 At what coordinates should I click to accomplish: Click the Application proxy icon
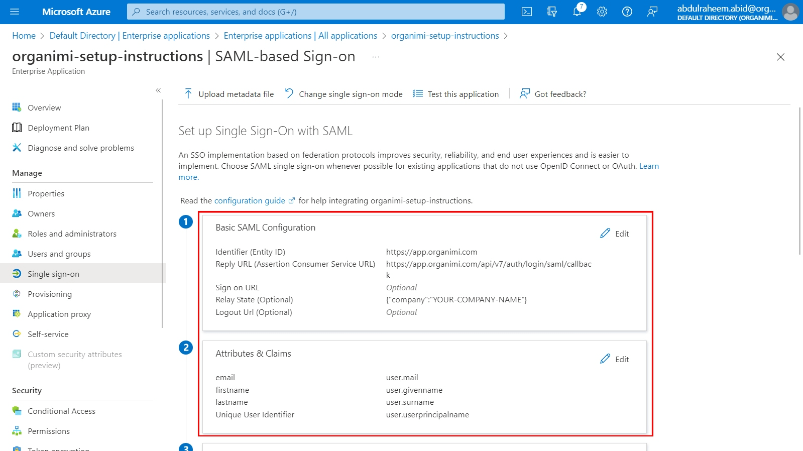point(17,313)
